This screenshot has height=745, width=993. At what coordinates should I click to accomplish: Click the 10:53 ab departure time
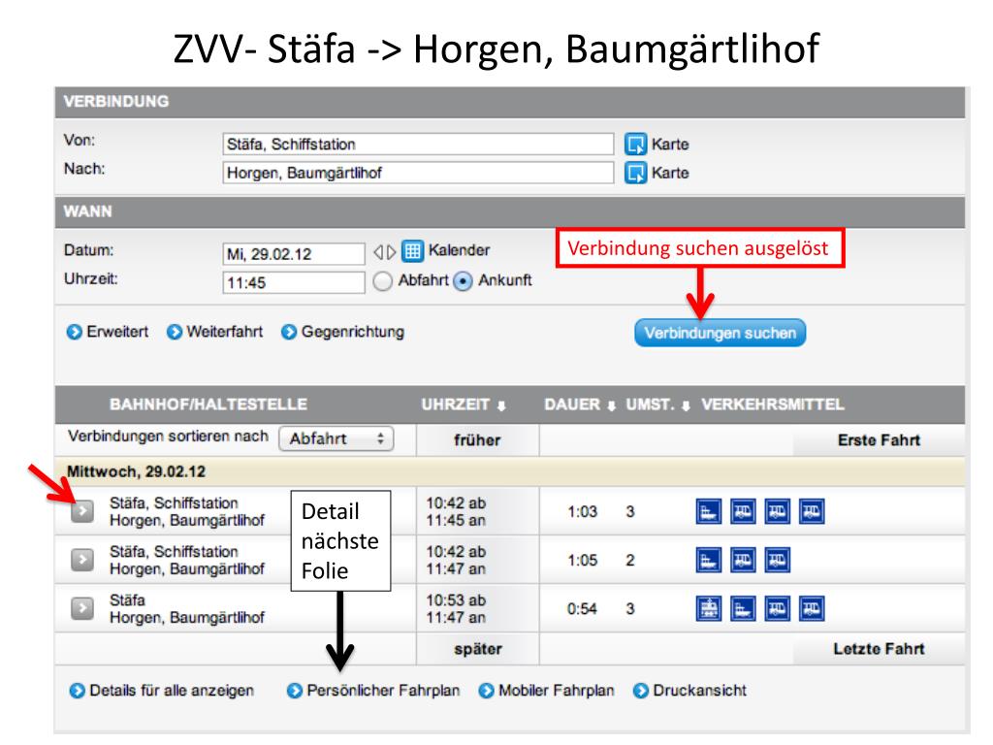(x=456, y=599)
